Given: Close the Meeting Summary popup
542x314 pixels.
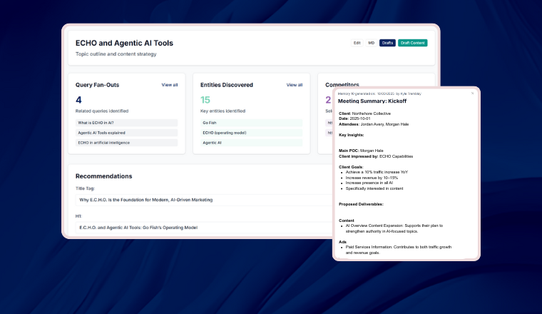Looking at the screenshot, I should point(472,93).
